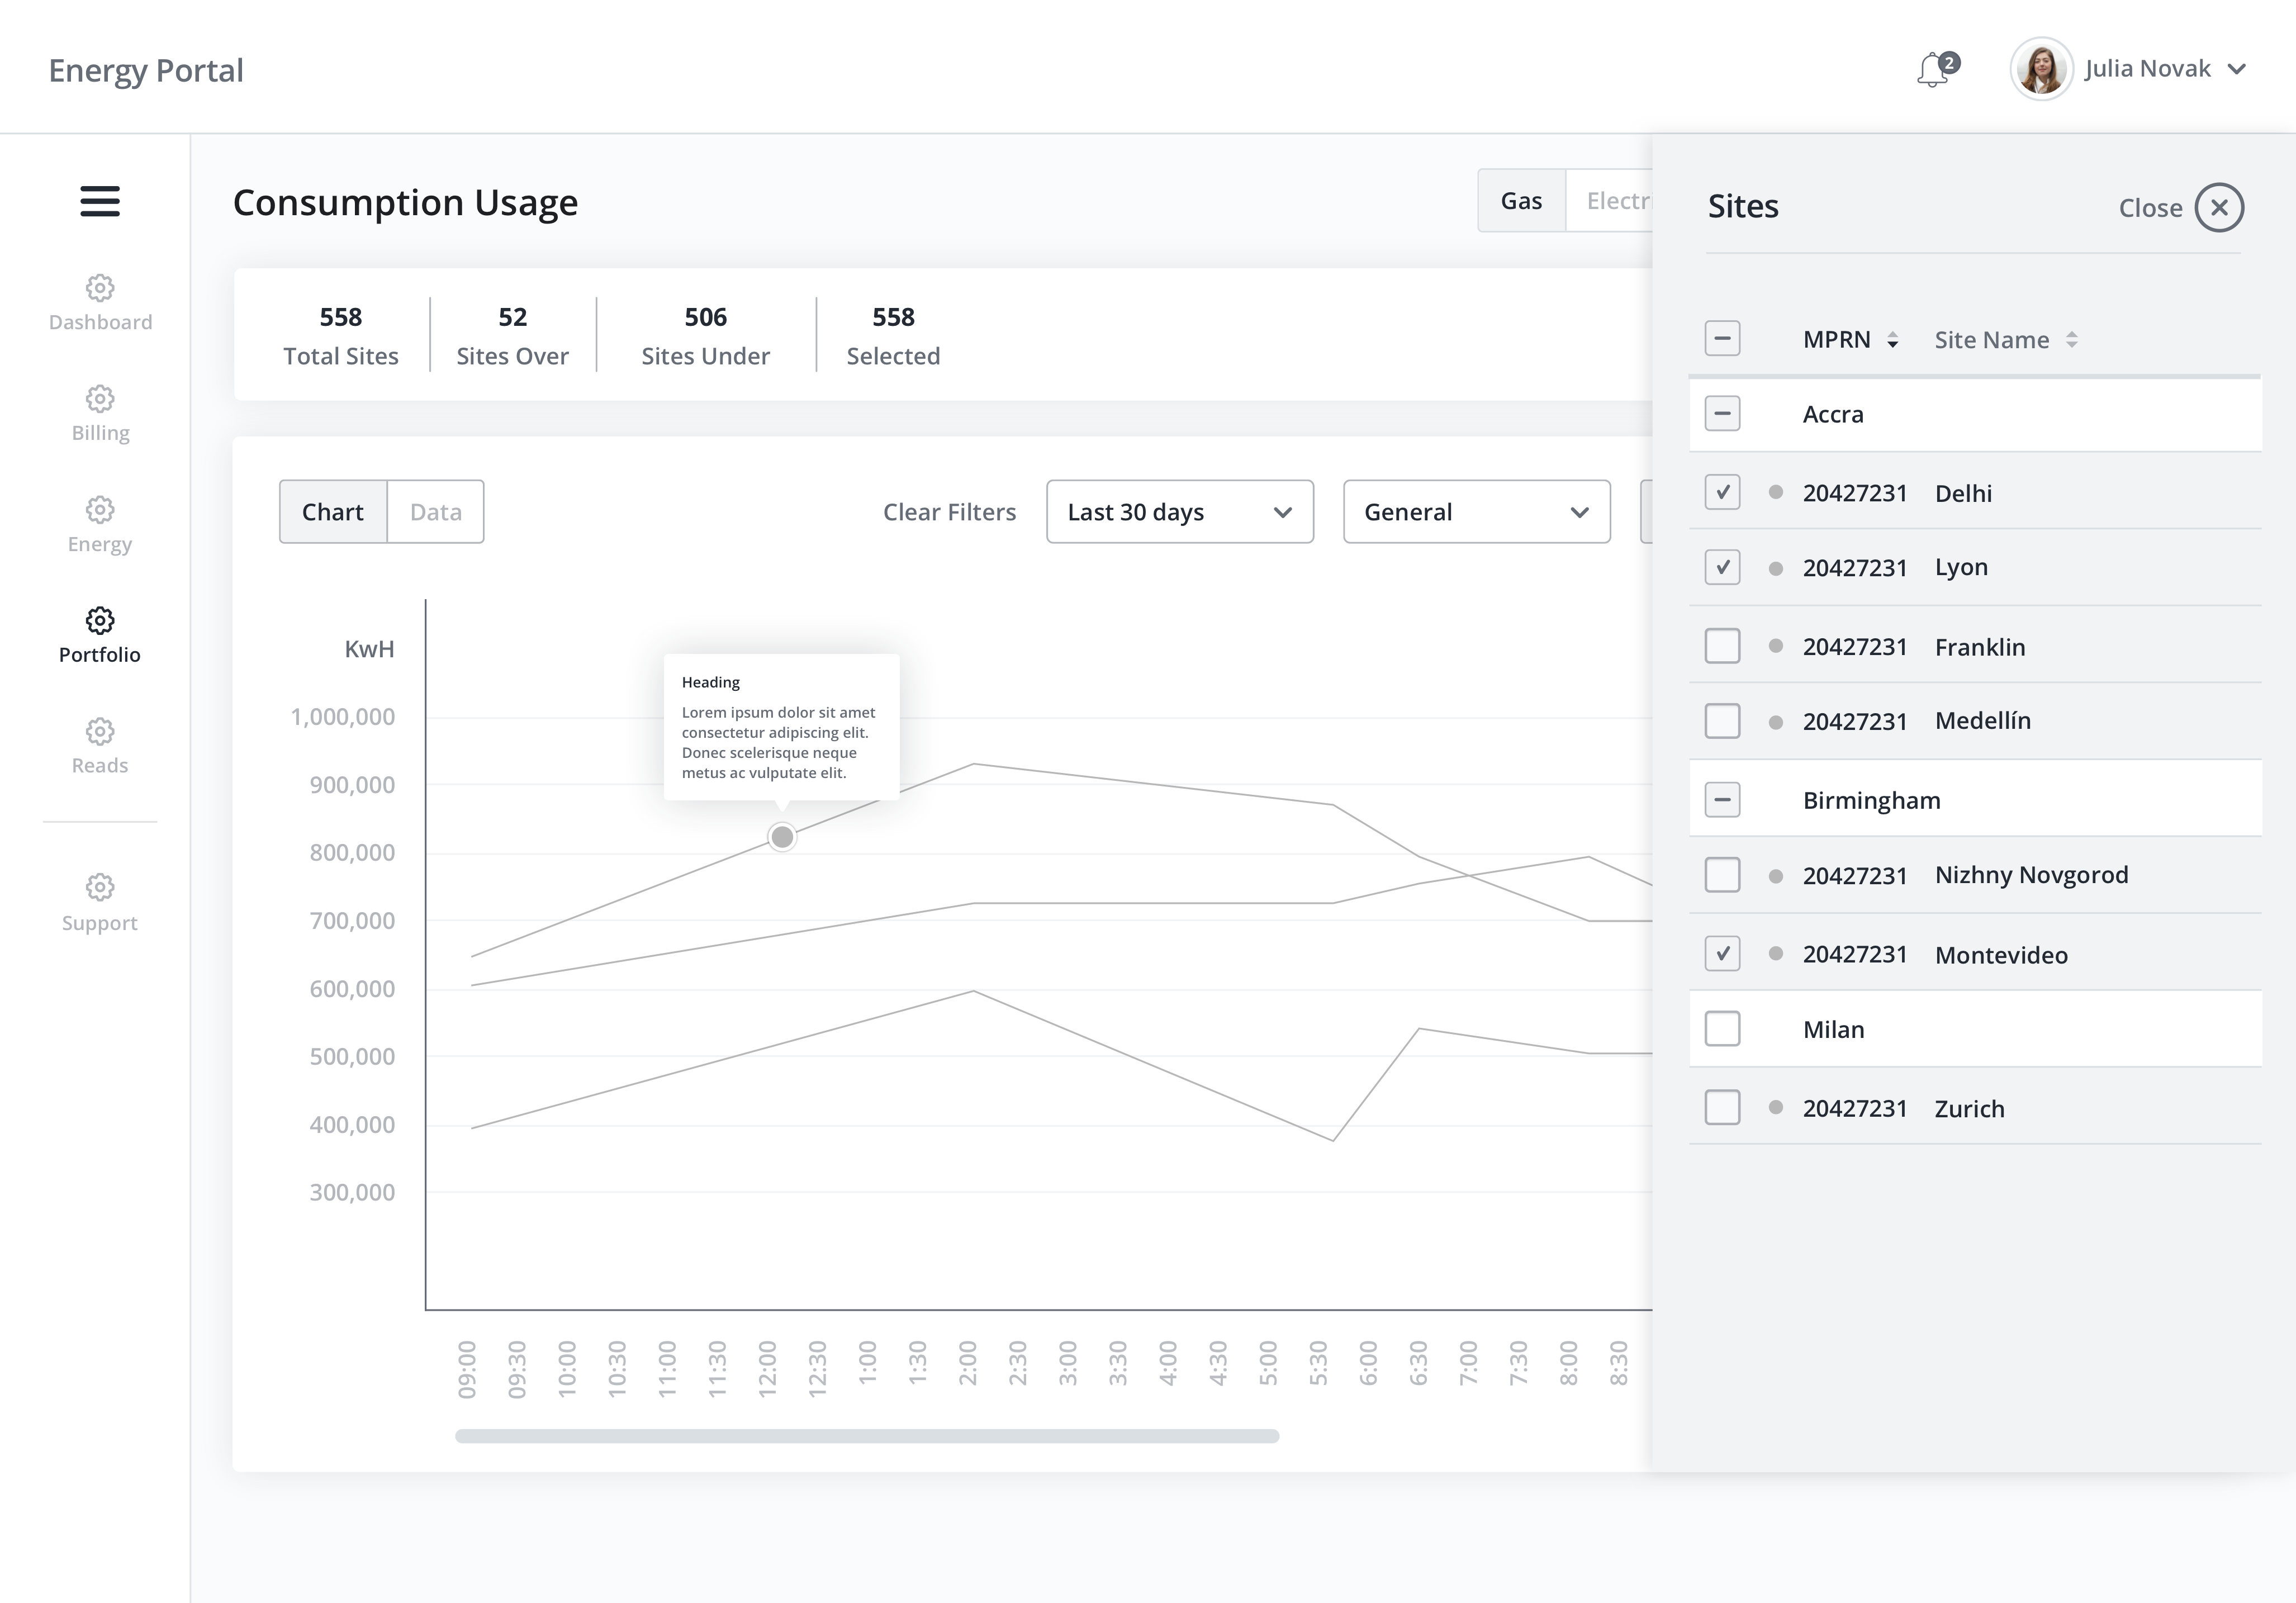Viewport: 2296px width, 1603px height.
Task: Open the user menu chevron beside Julia Novak
Action: (2237, 69)
